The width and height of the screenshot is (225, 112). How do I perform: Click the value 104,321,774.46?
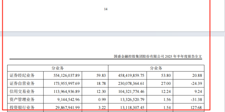coord(131,91)
